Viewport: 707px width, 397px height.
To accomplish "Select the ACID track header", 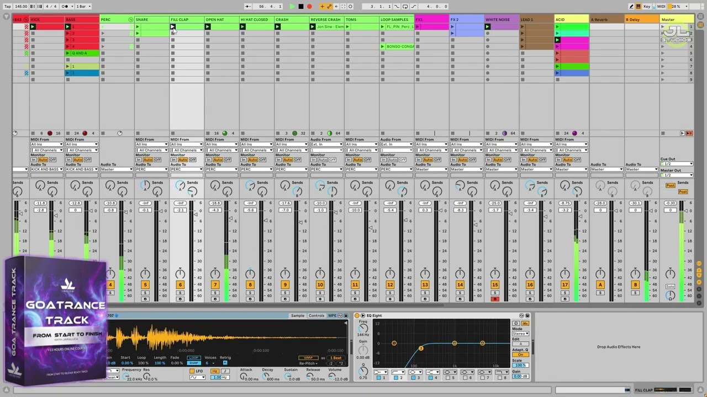I will [x=572, y=20].
